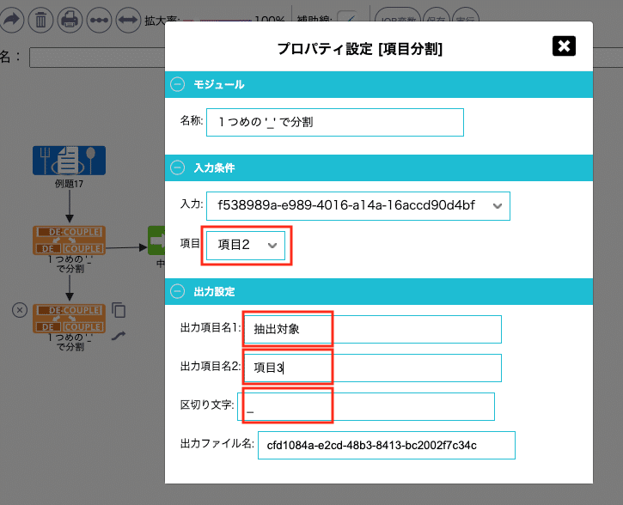Click the circled X remove node icon
This screenshot has width=623, height=505.
tap(20, 310)
